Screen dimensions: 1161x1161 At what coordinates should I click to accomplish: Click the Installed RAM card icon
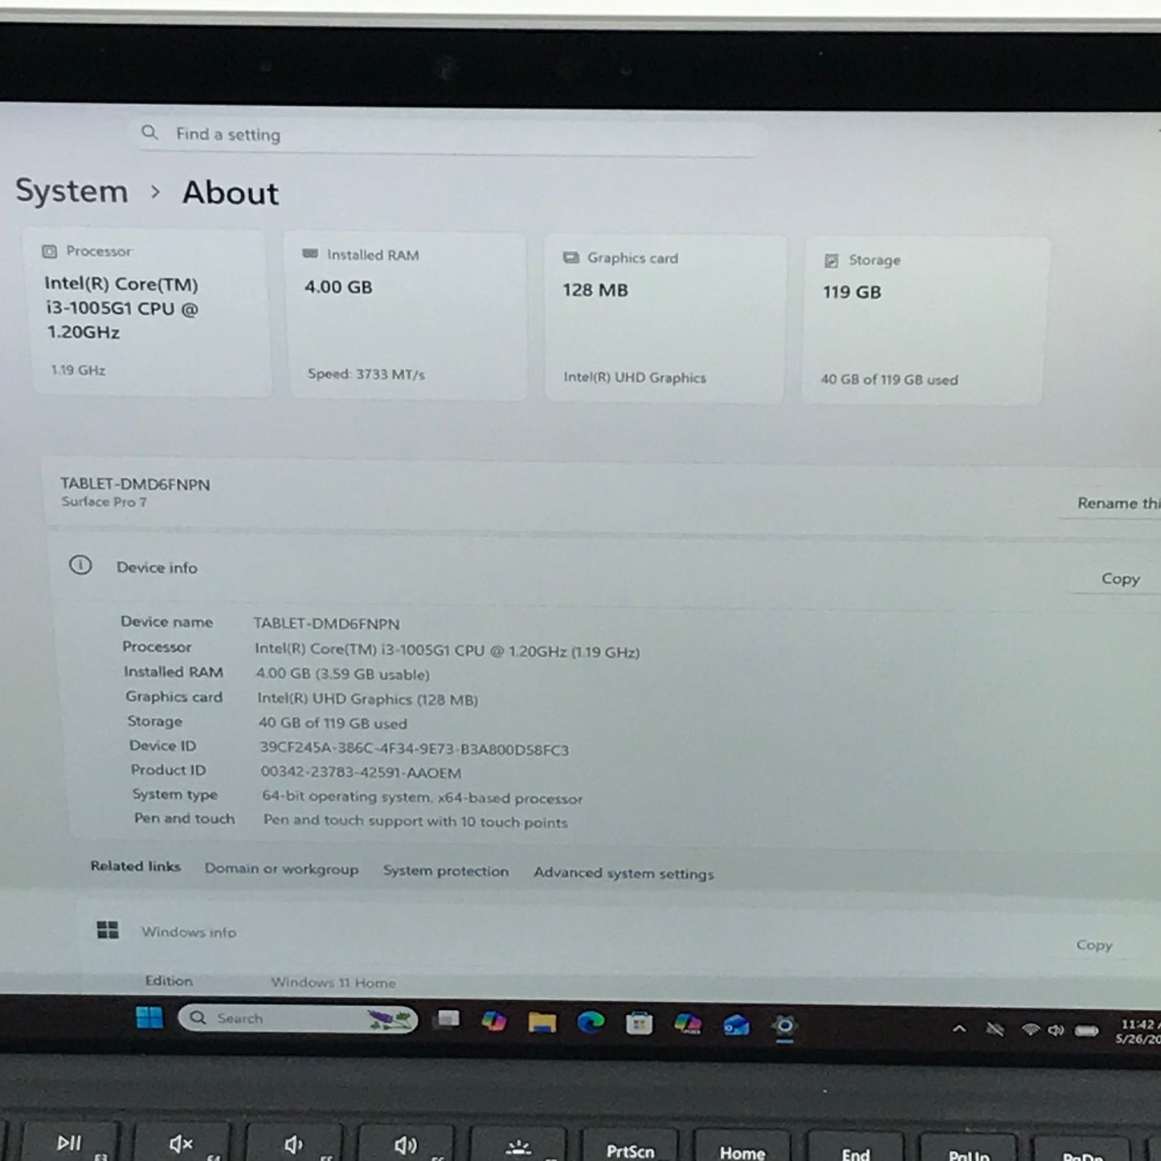tap(310, 254)
